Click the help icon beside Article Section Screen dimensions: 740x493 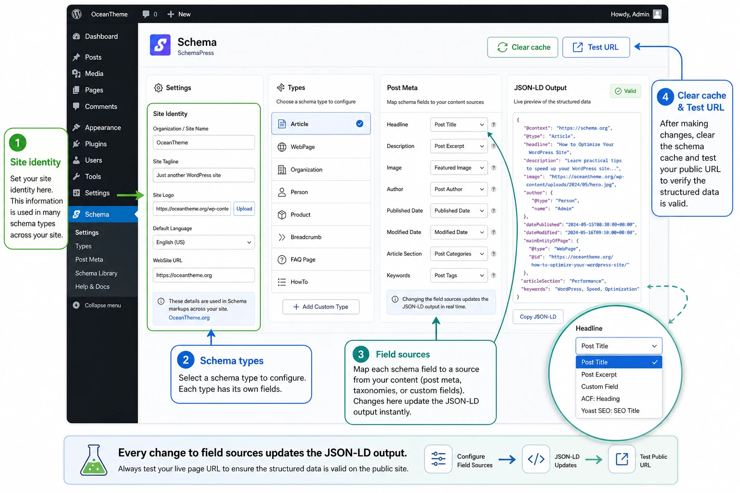493,254
